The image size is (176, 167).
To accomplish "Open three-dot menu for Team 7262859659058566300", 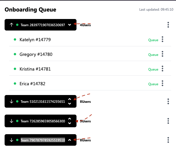I will [x=168, y=121].
